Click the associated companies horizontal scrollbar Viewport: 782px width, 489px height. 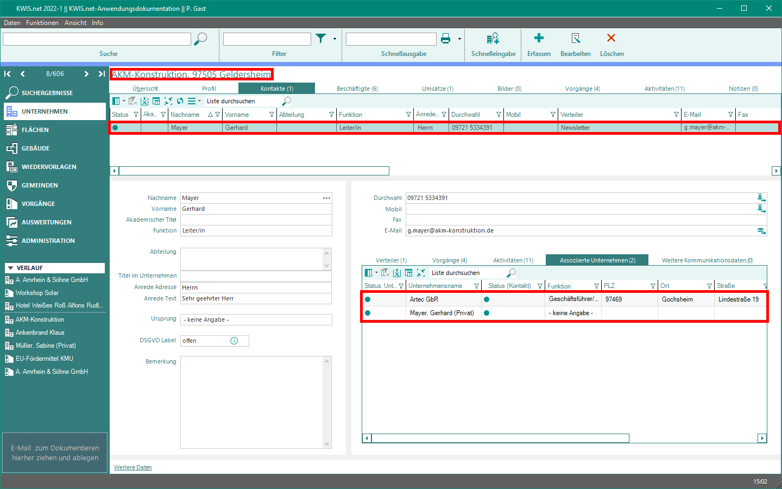point(500,438)
